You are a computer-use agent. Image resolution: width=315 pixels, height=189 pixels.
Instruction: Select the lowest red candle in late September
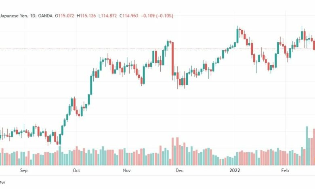(x=57, y=143)
